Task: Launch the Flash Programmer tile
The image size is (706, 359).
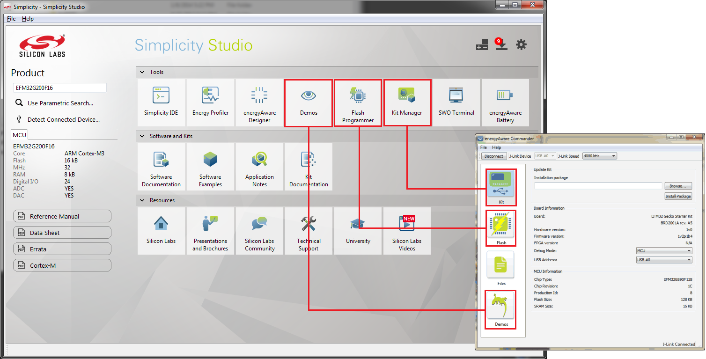Action: 358,103
